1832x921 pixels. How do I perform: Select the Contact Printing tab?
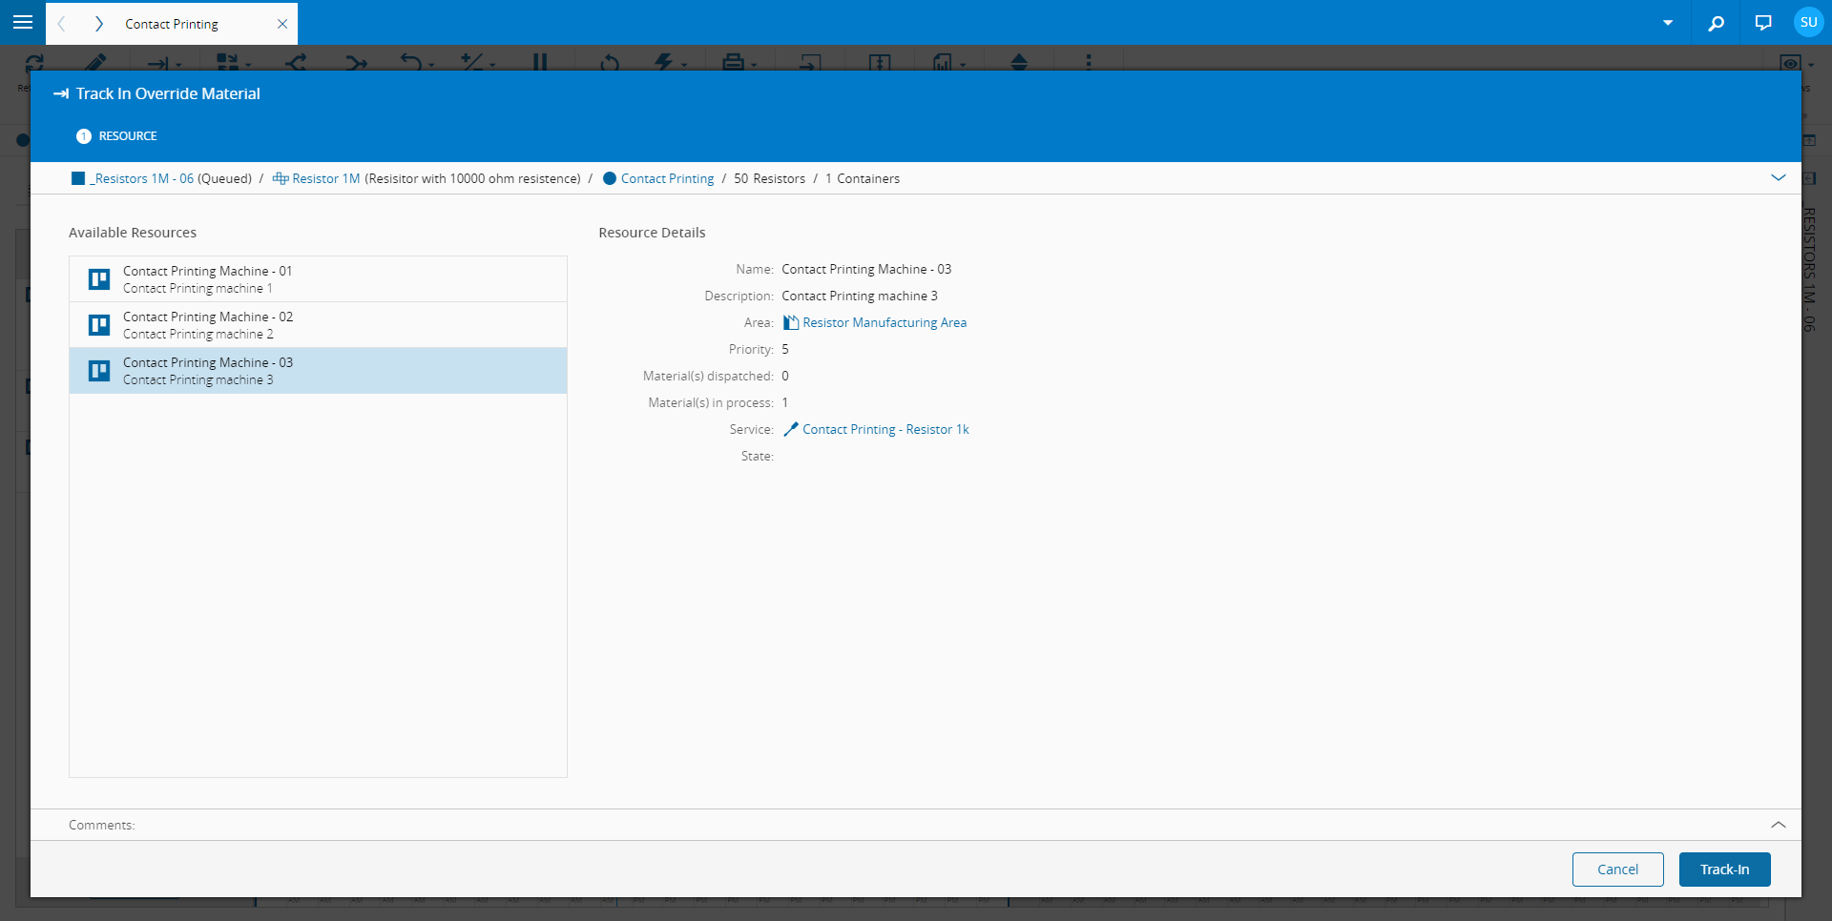[172, 24]
